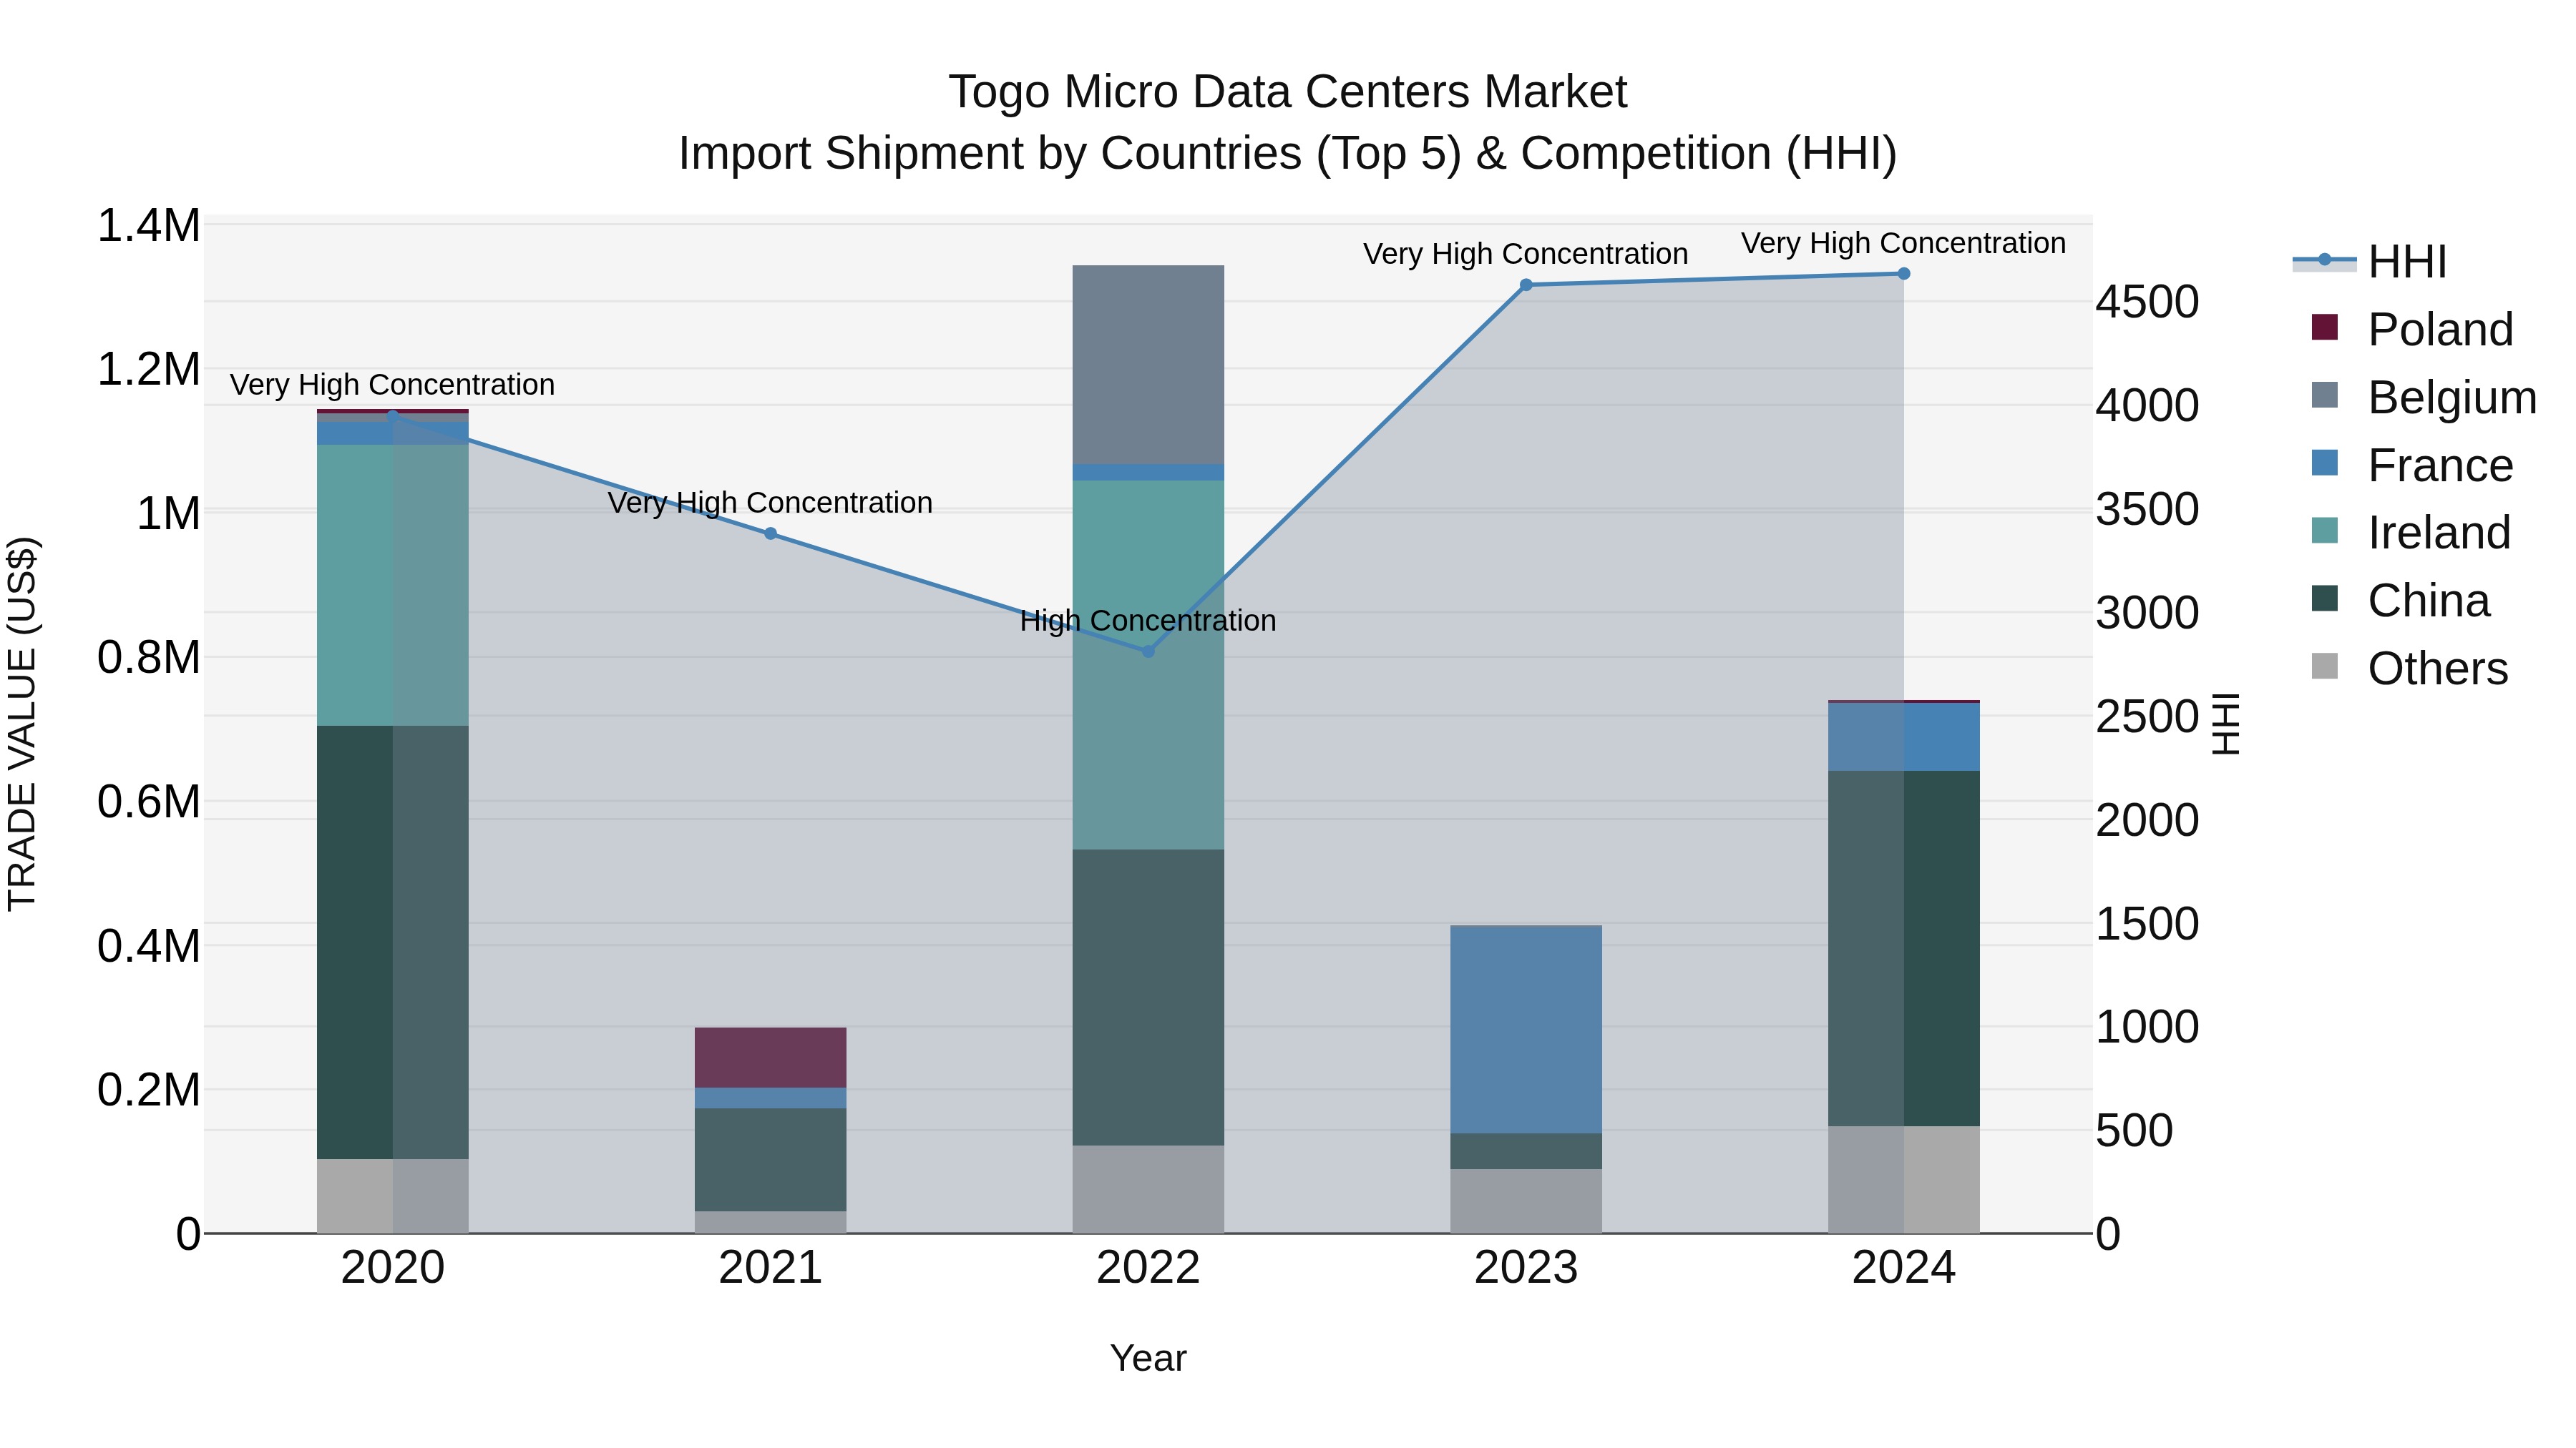Viewport: 2576px width, 1448px height.
Task: Select the Belgium segment of 2022 bar
Action: (x=1148, y=365)
